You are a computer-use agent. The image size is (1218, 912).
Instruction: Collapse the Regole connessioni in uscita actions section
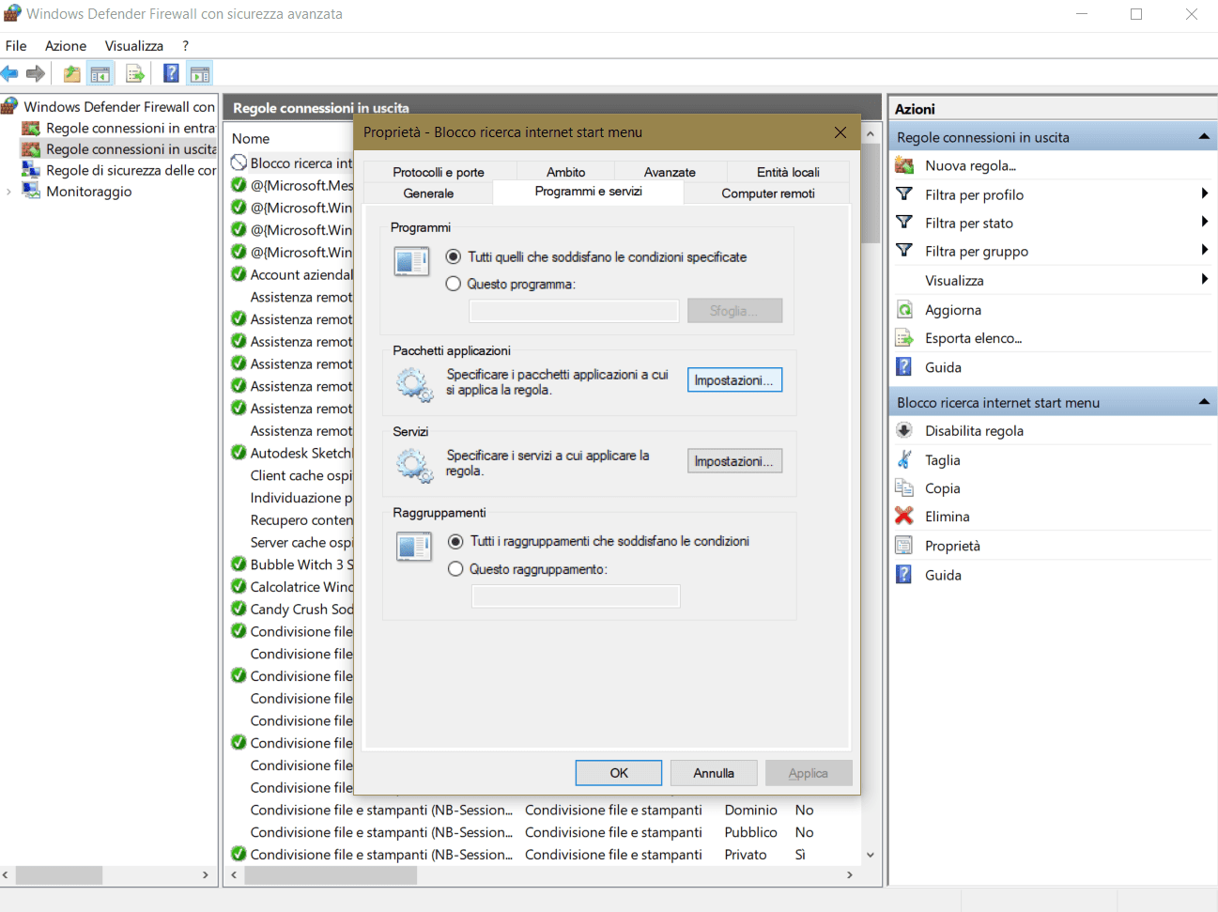point(1203,137)
